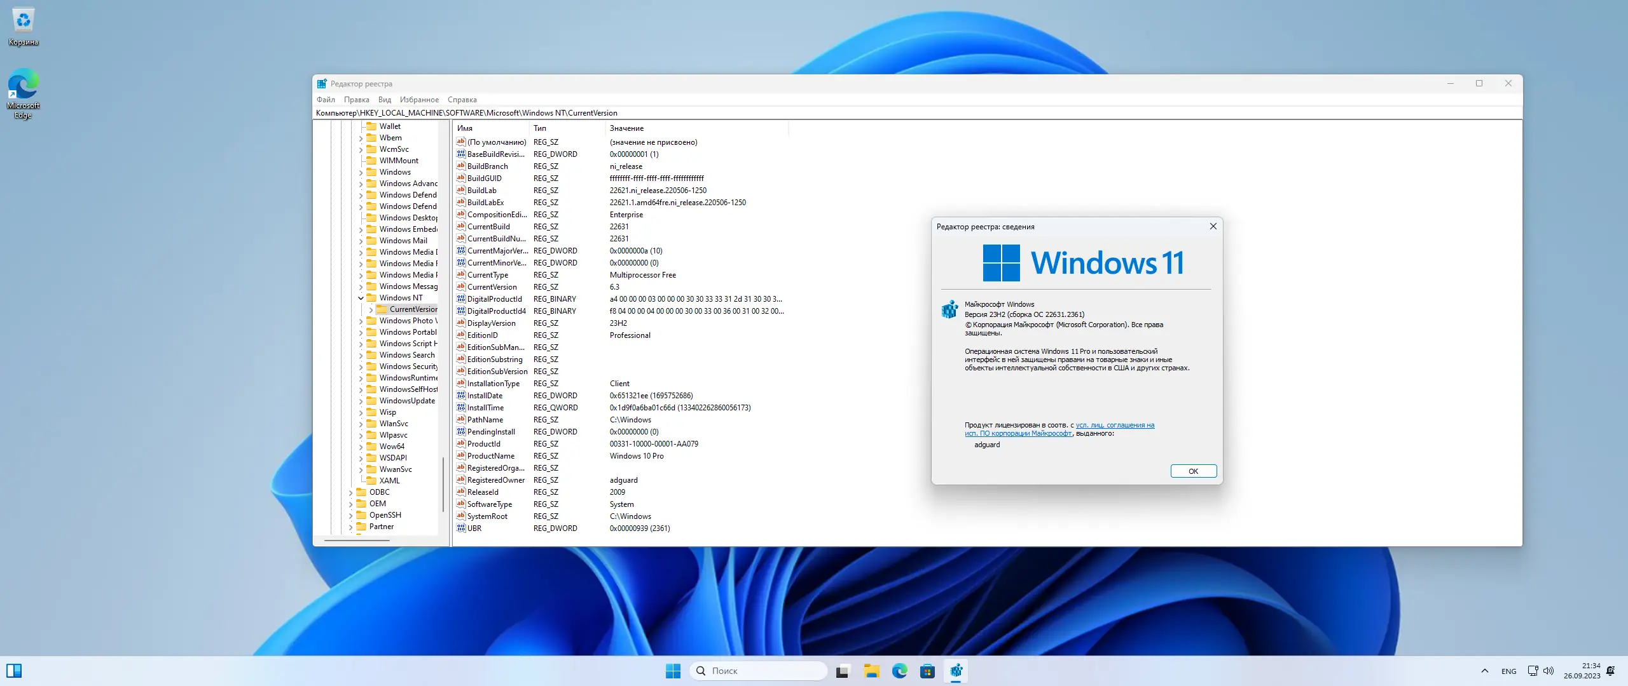Click the Windows Start button
Viewport: 1628px width, 686px height.
[x=673, y=671]
